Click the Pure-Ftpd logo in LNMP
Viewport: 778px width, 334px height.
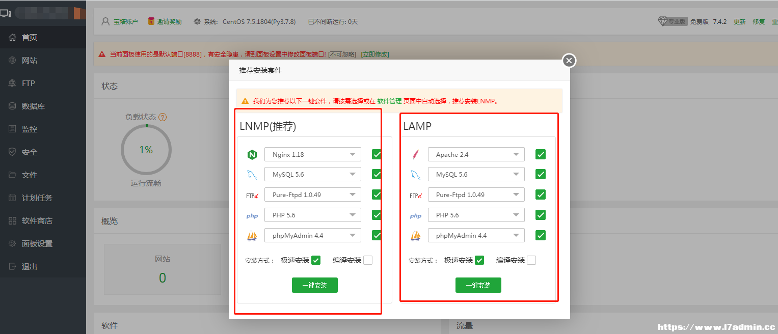[252, 195]
